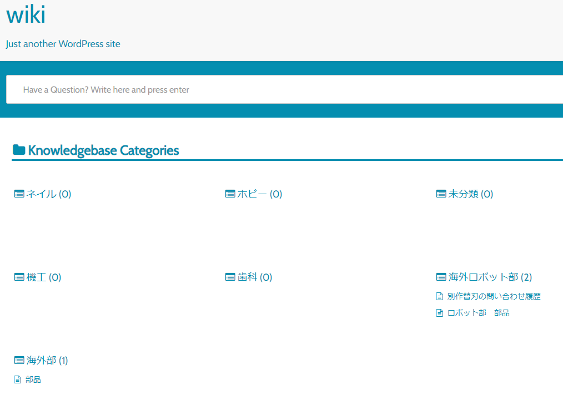Click the list icon beside 歯科 category
Image resolution: width=563 pixels, height=400 pixels.
click(x=230, y=277)
